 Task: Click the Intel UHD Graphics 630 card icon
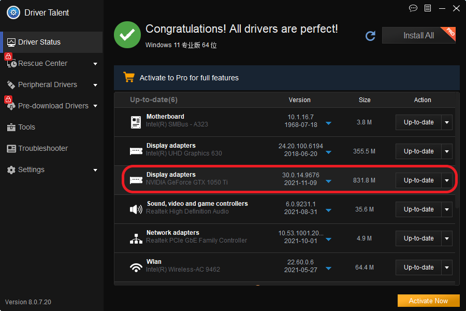click(136, 151)
